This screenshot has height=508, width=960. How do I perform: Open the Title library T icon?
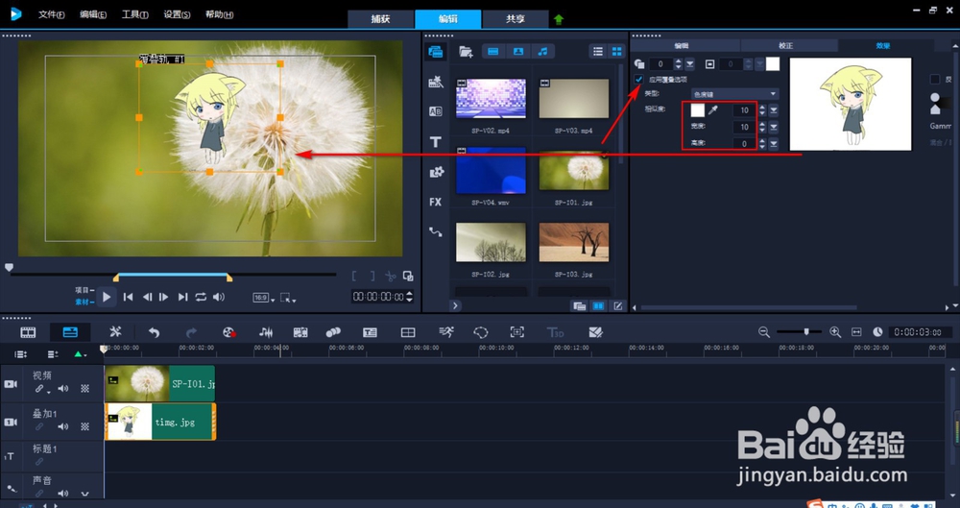436,142
